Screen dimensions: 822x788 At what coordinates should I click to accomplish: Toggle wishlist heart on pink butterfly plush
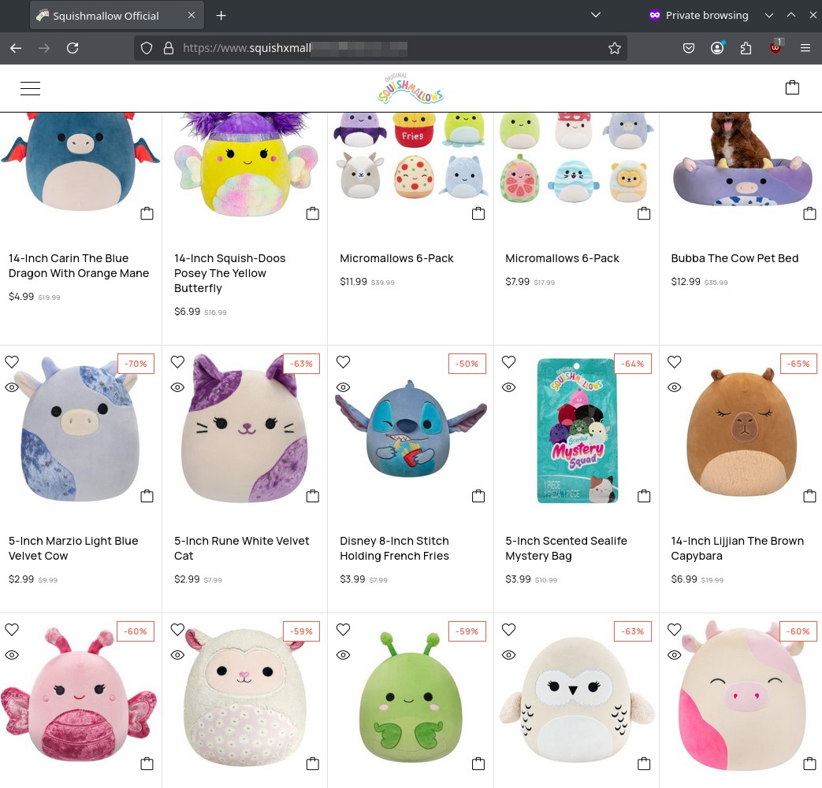(x=12, y=629)
